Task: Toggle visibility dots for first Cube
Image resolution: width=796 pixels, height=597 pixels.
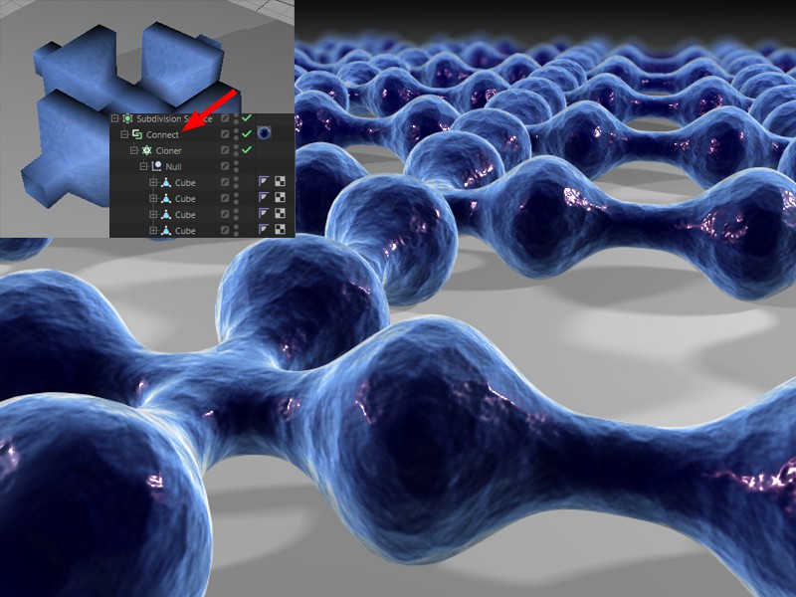Action: [236, 183]
